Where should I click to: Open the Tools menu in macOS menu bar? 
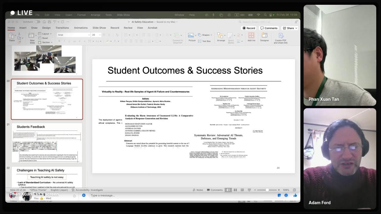point(109,15)
